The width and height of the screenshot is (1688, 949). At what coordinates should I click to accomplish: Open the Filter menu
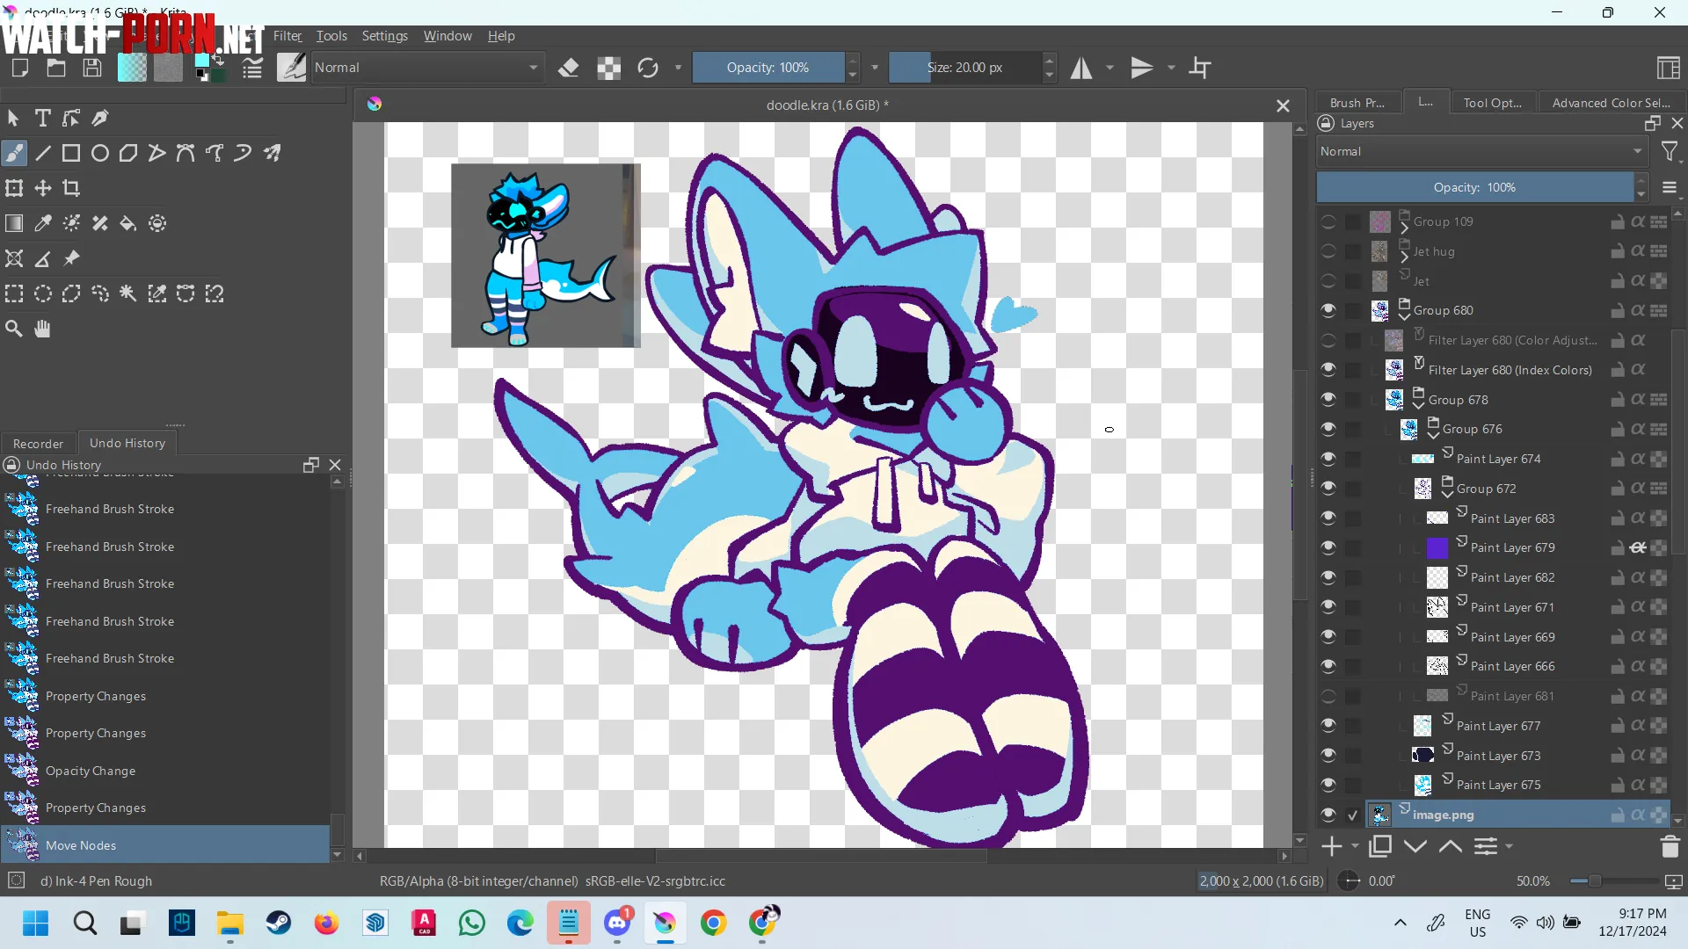click(x=287, y=36)
